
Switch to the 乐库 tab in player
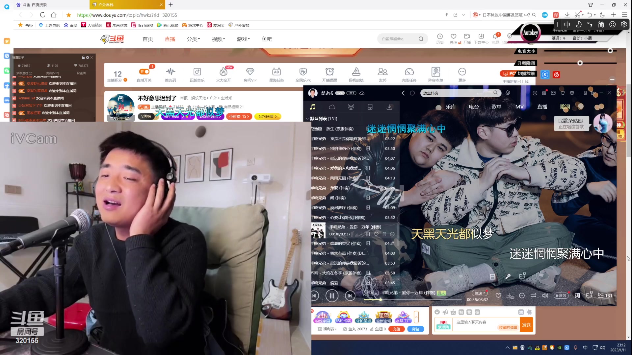(451, 107)
